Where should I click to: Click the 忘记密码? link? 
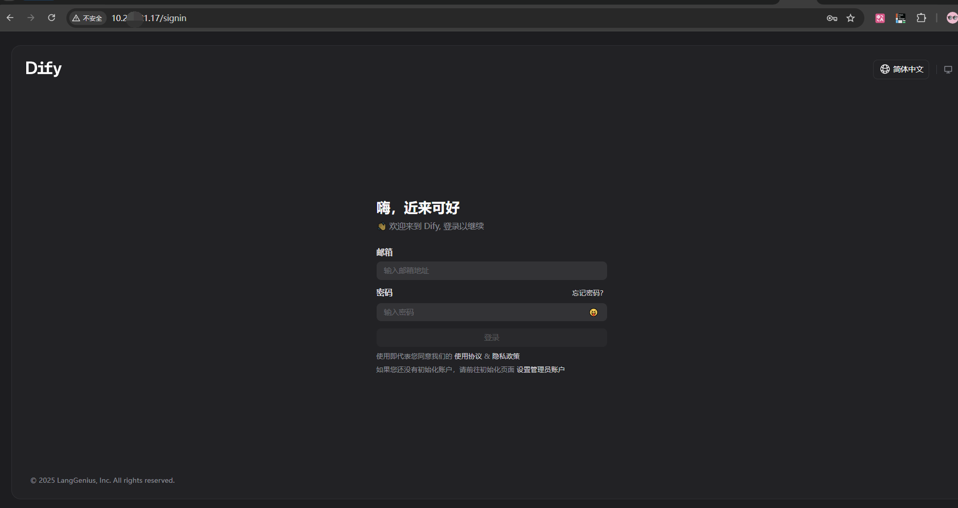coord(588,293)
